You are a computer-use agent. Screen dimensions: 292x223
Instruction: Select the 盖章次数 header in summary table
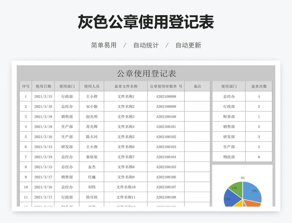click(259, 86)
